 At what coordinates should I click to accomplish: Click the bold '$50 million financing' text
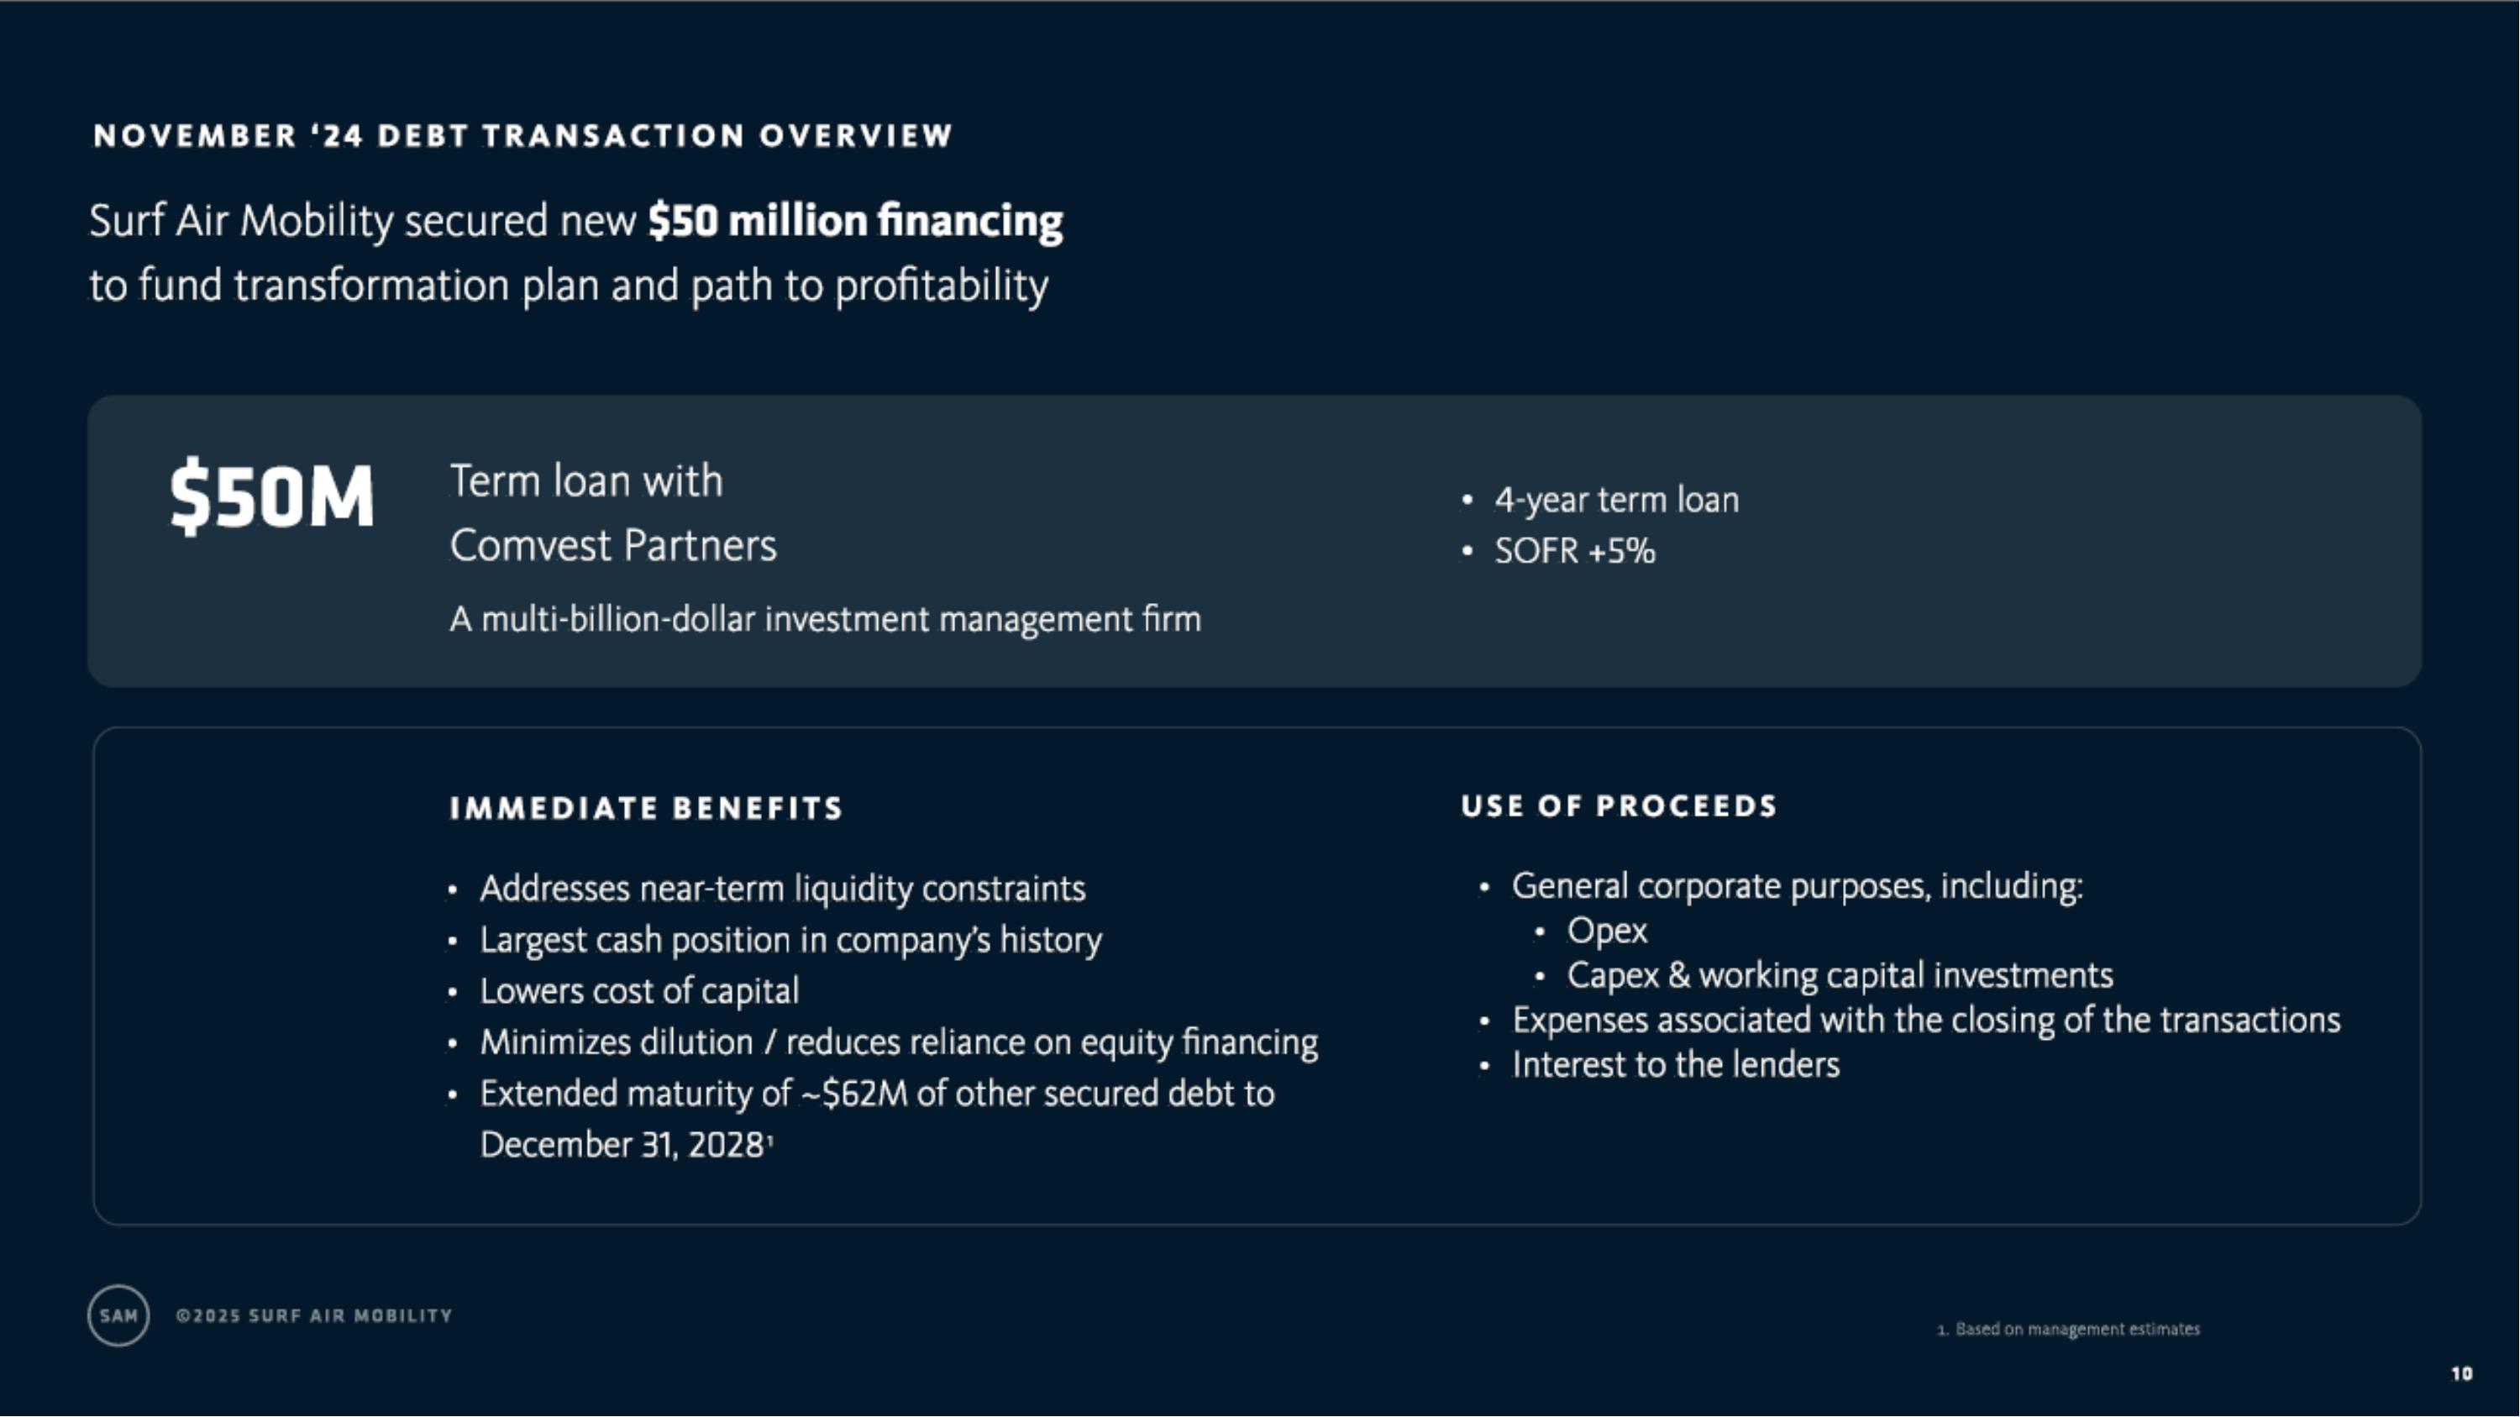(x=855, y=220)
